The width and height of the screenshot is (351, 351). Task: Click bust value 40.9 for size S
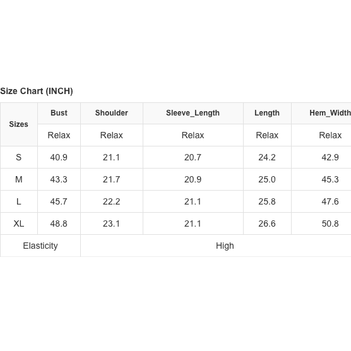tap(59, 157)
